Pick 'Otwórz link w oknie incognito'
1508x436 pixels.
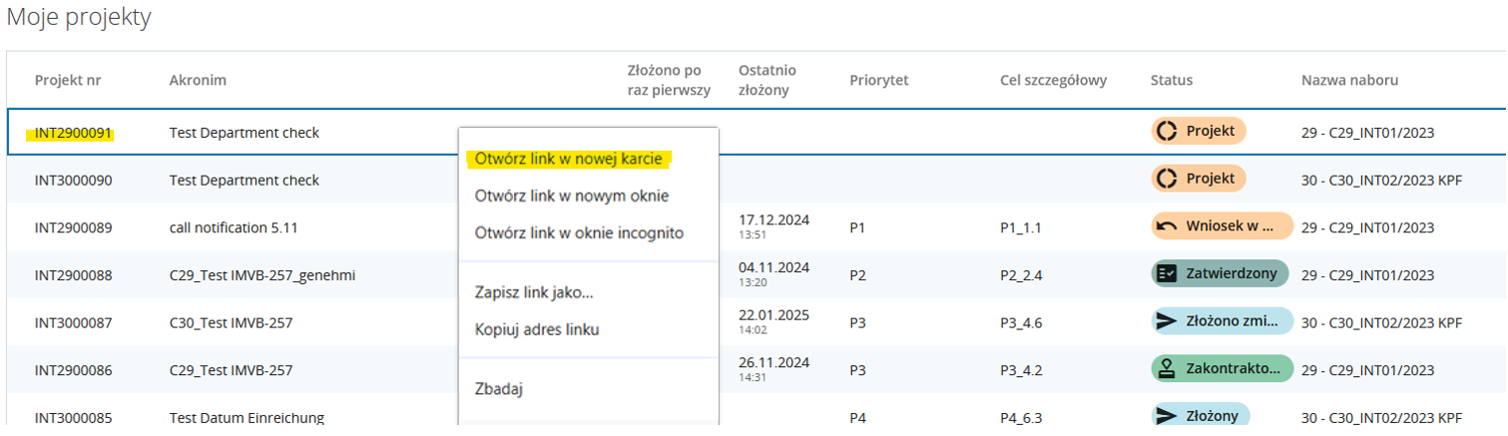pyautogui.click(x=579, y=232)
